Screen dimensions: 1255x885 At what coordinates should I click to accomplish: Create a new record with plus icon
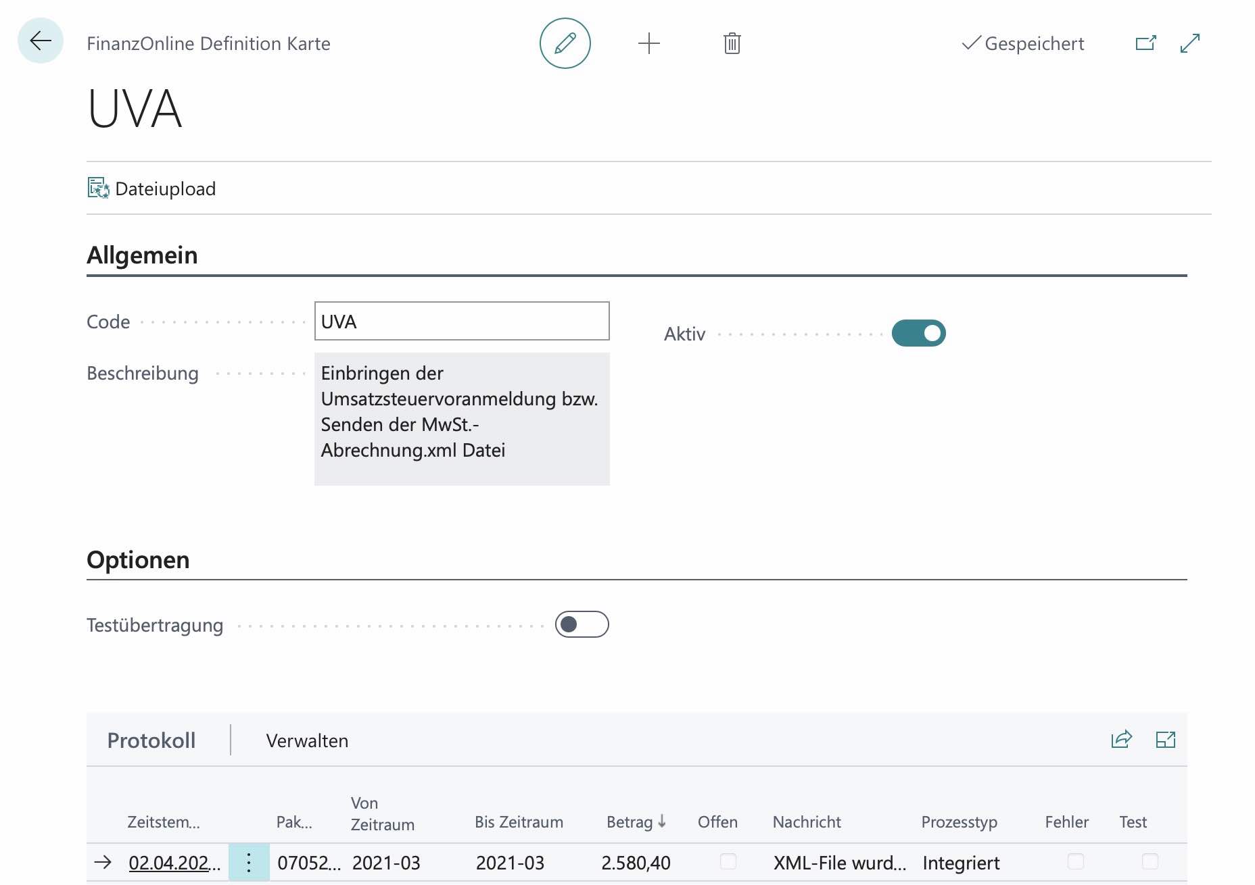pos(648,43)
